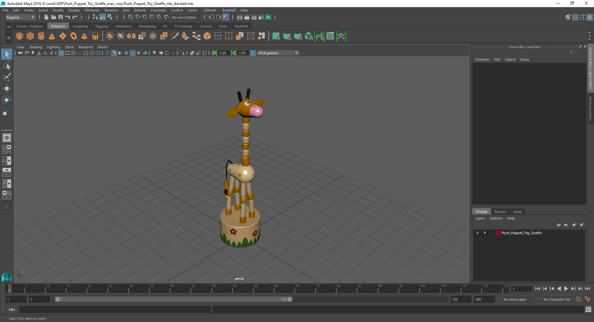Open the Render Settings window
The image size is (594, 322).
pyautogui.click(x=261, y=17)
